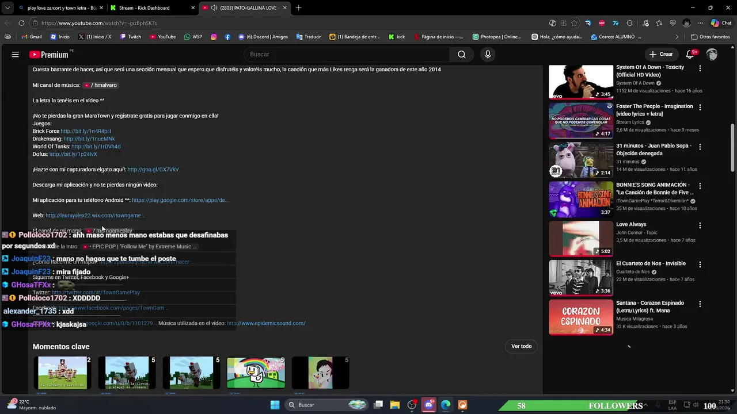Open first key moment Minecraft thumbnail
The height and width of the screenshot is (414, 737).
pyautogui.click(x=63, y=373)
